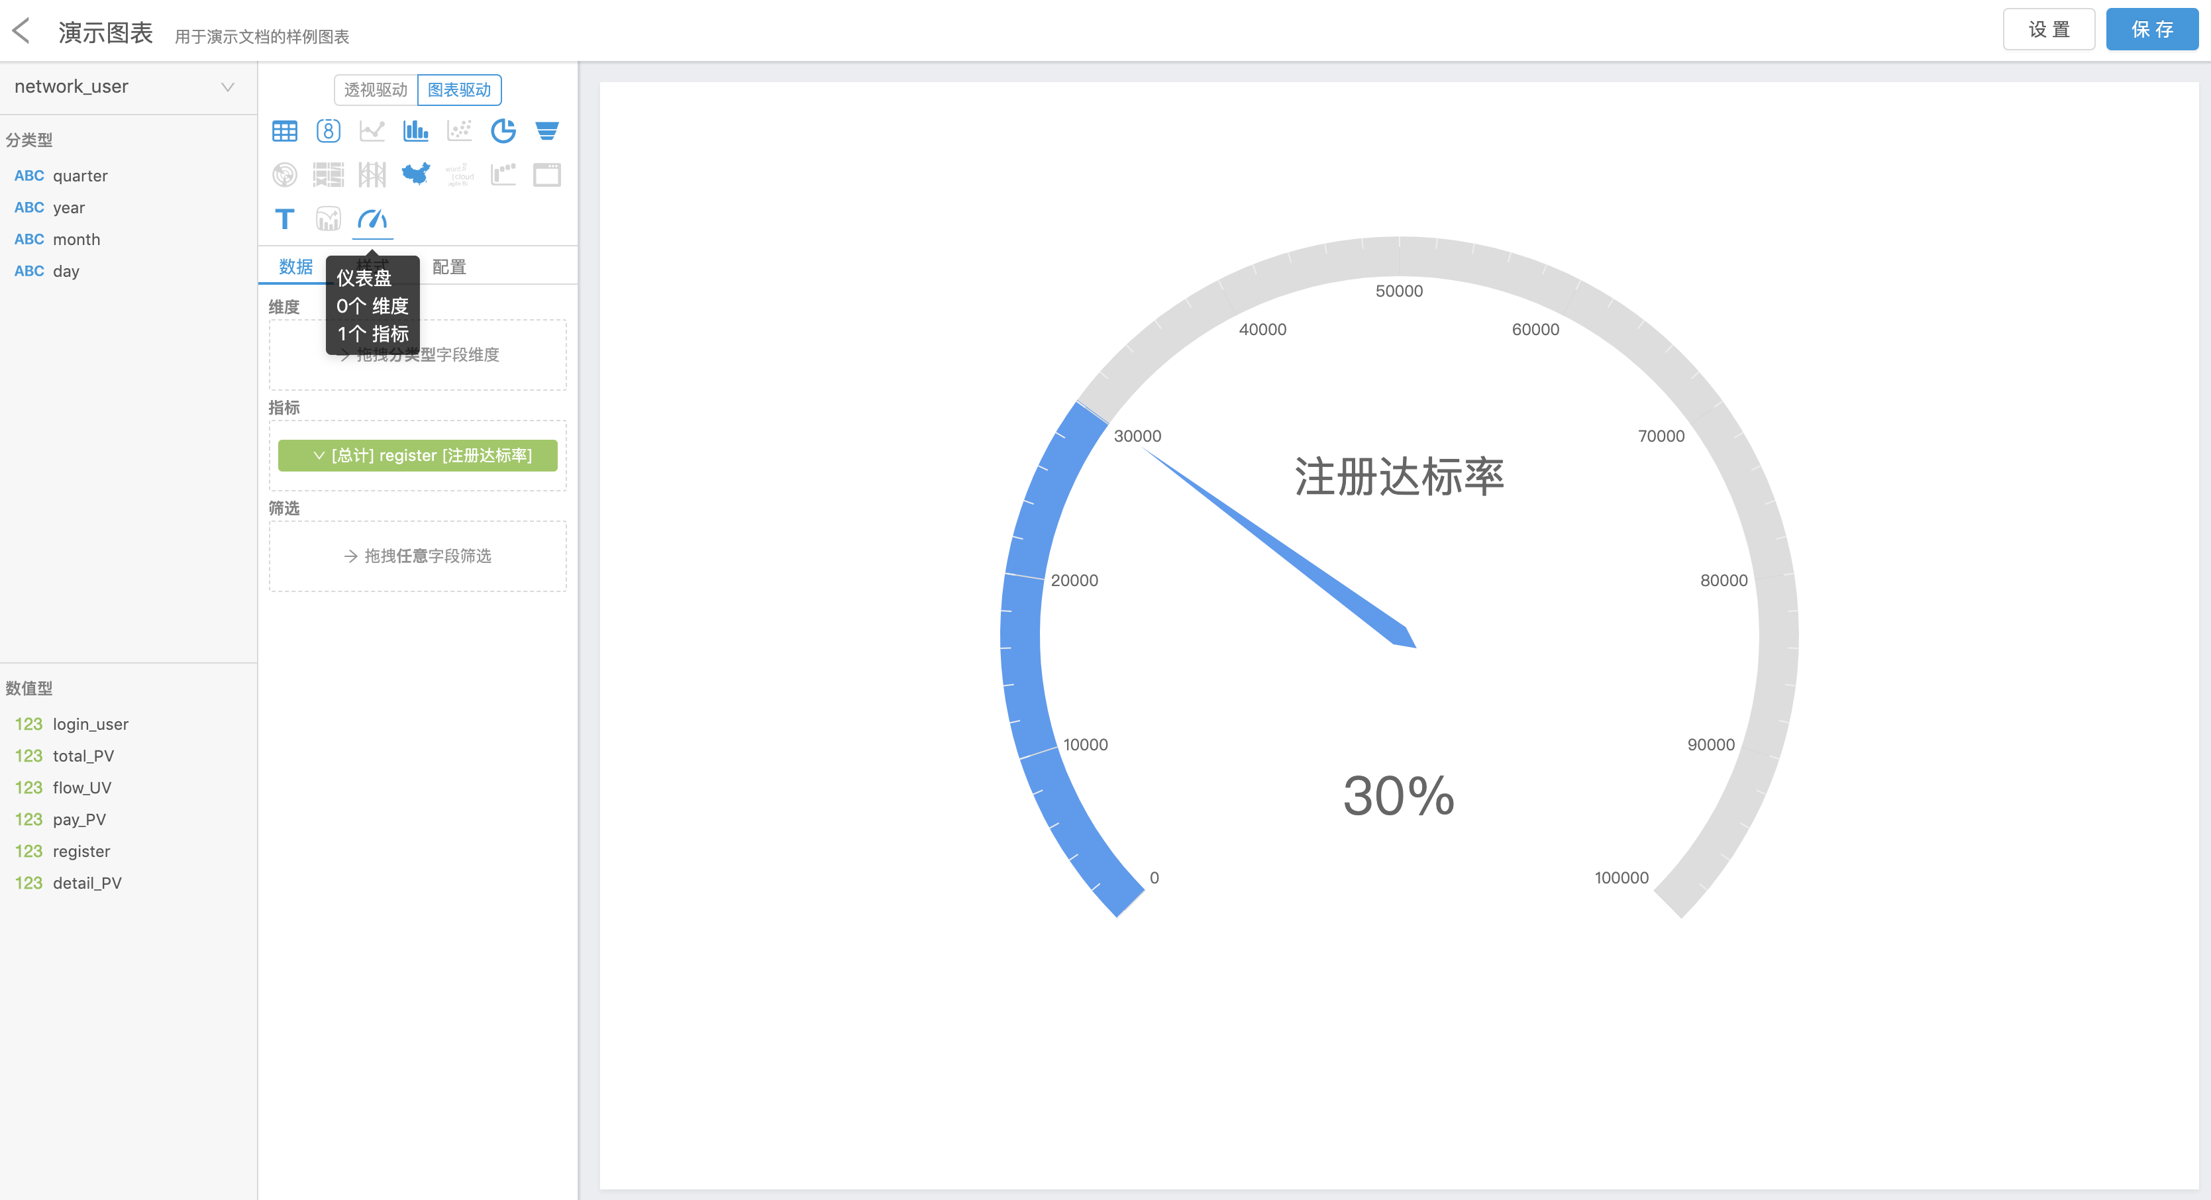Select the funnel chart icon
Image resolution: width=2211 pixels, height=1200 pixels.
(x=546, y=130)
